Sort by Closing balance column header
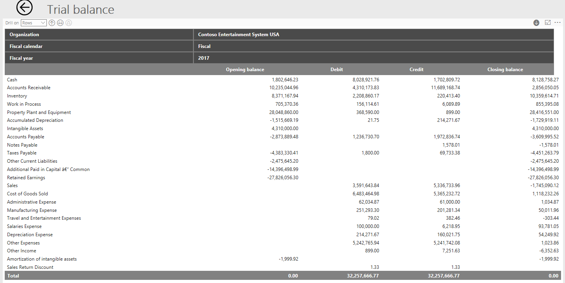This screenshot has width=565, height=283. (505, 70)
